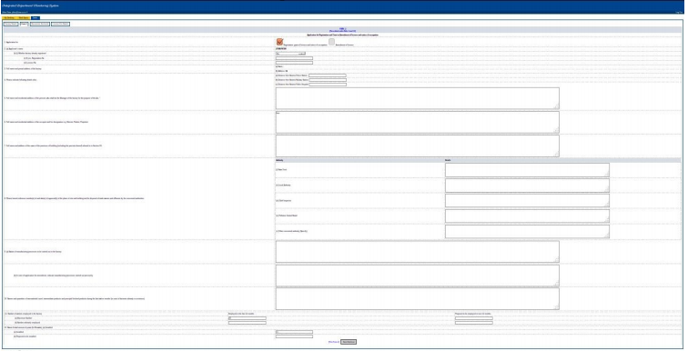Focus the distance from nearest public hospital field
Image resolution: width=688 pixels, height=351 pixels.
point(328,85)
